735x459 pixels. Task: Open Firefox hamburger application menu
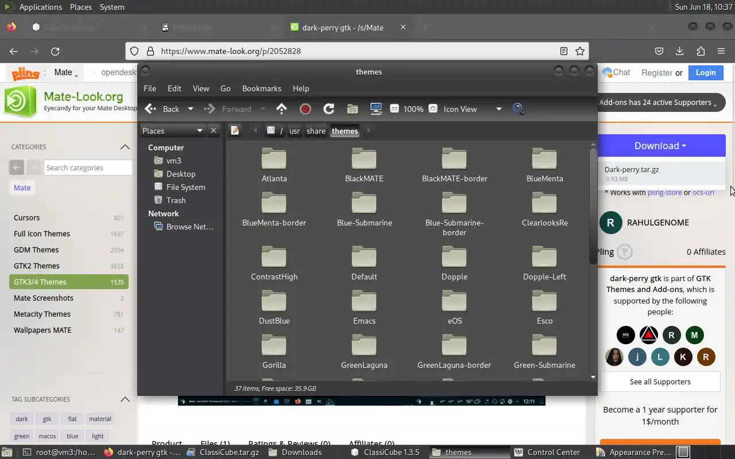721,51
